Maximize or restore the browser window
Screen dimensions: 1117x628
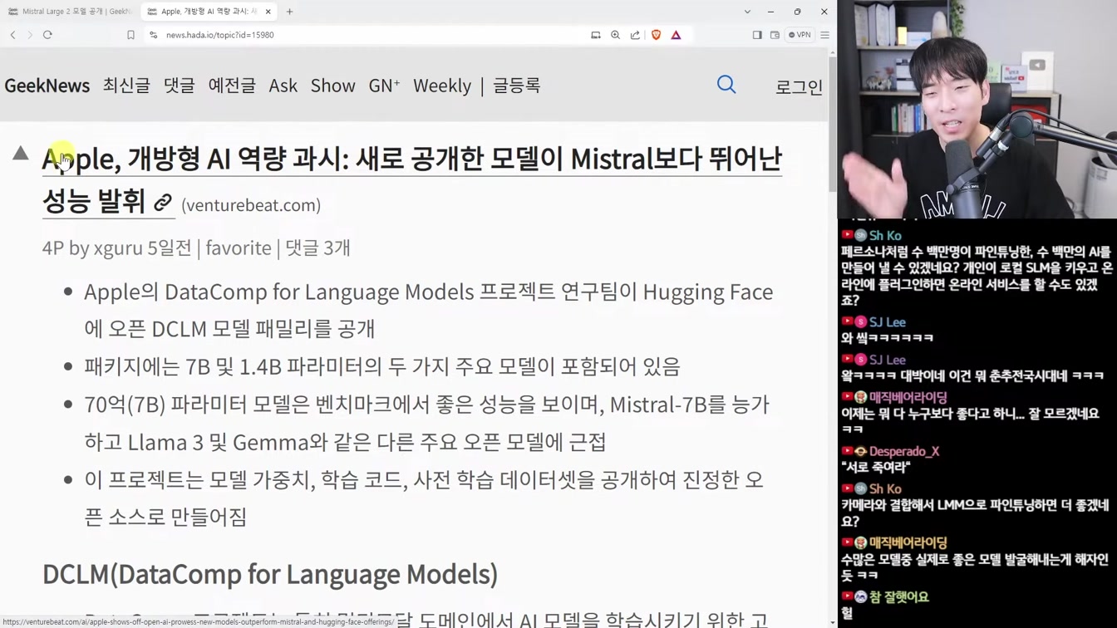click(797, 12)
